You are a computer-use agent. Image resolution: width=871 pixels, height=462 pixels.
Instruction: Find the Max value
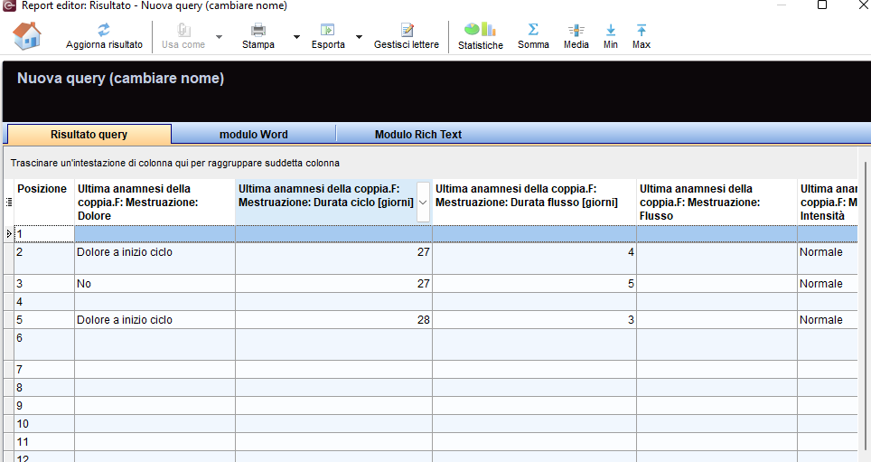641,36
